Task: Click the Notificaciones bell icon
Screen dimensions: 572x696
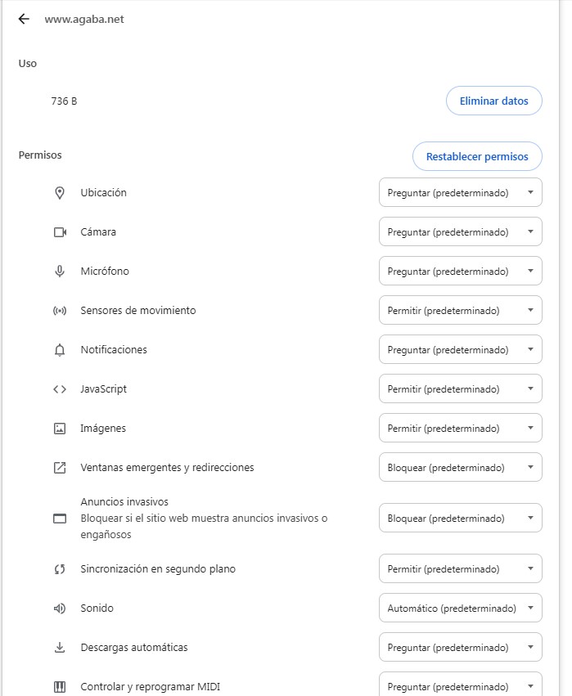Action: pos(60,350)
